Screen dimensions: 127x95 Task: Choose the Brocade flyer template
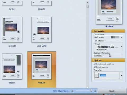tap(12, 30)
